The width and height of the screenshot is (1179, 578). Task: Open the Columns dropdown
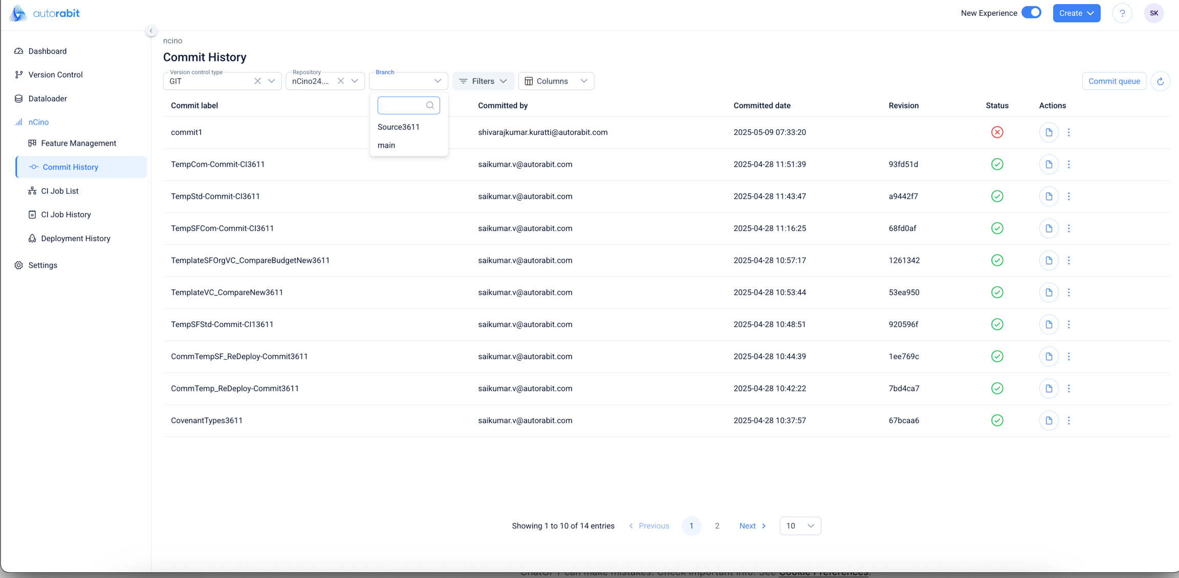556,81
